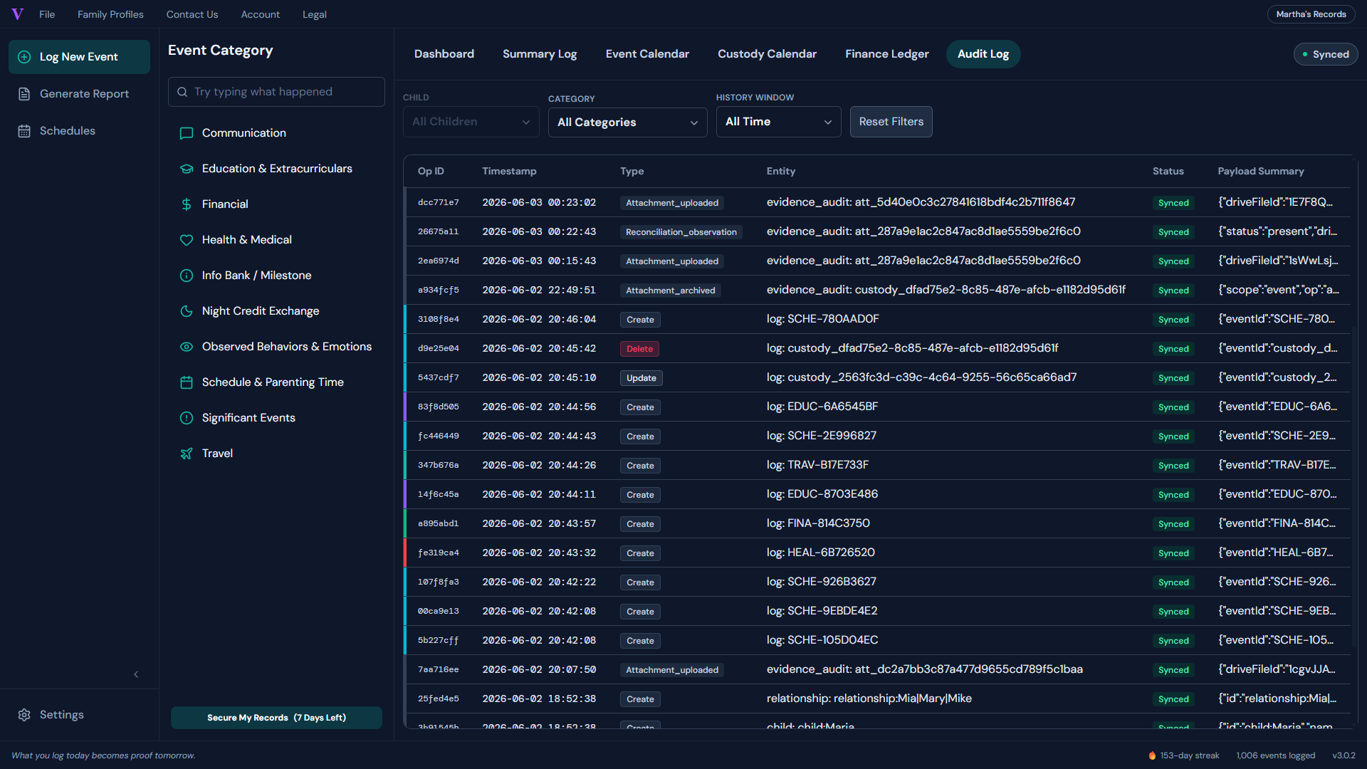Click the Secure My Records button
This screenshot has height=769, width=1367.
(276, 718)
